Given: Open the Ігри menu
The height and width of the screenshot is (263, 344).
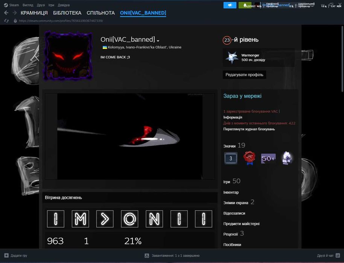Looking at the screenshot, I should (x=51, y=5).
